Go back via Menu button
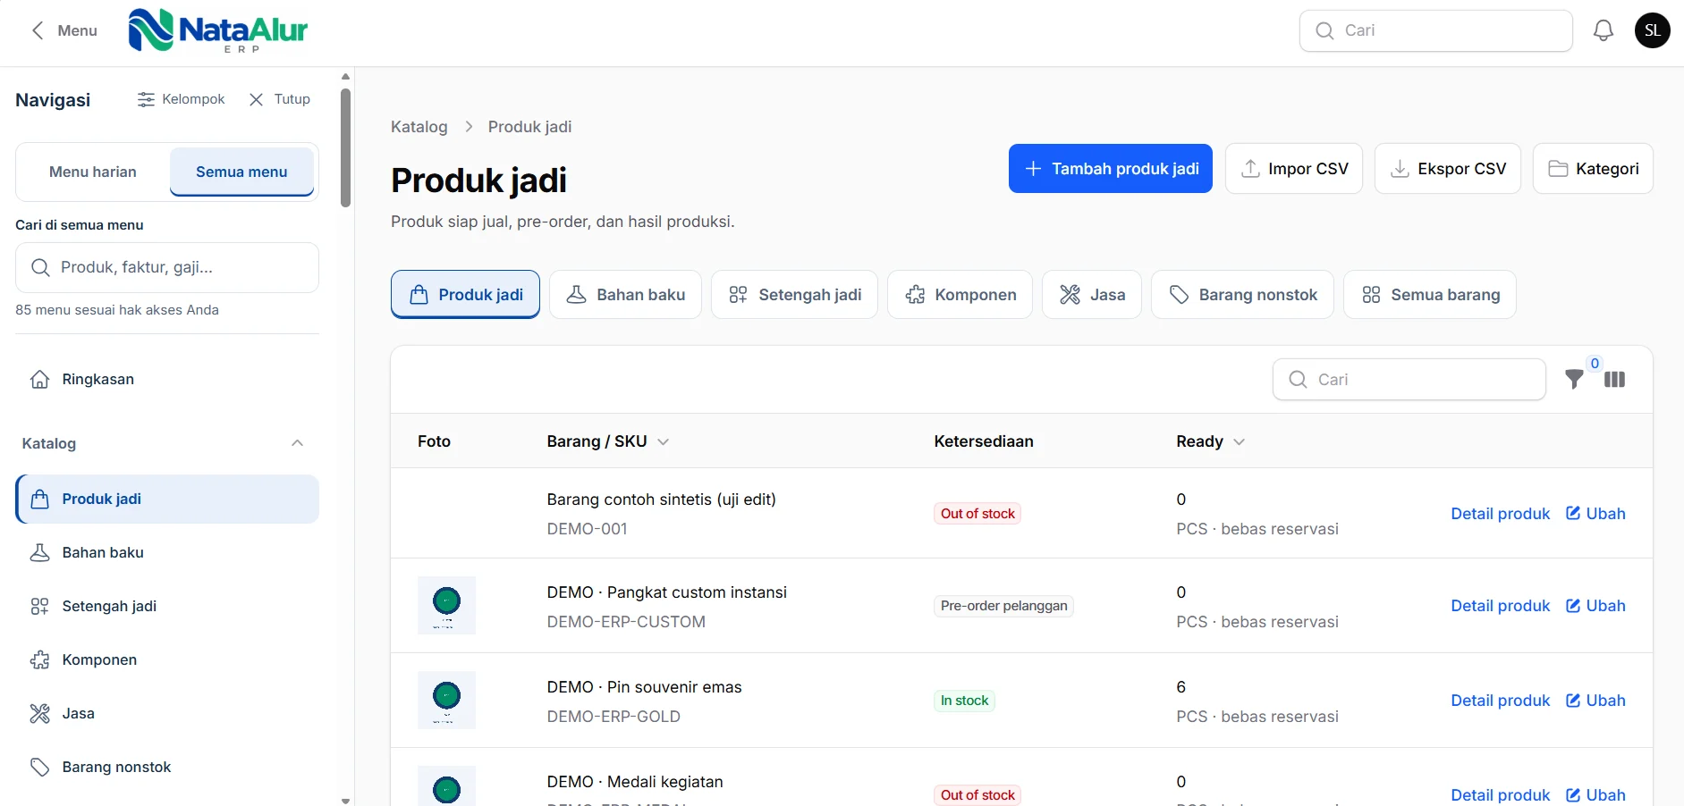The width and height of the screenshot is (1684, 806). click(63, 30)
